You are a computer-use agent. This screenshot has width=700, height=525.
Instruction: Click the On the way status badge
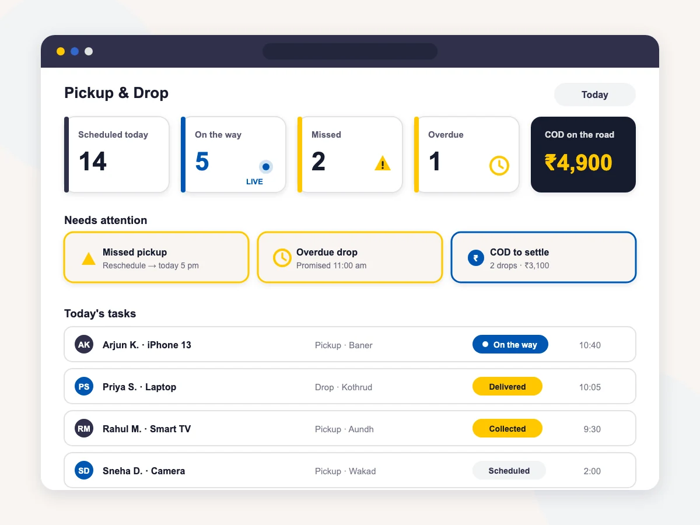[x=510, y=344]
